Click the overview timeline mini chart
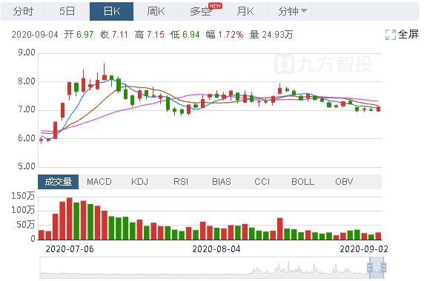The image size is (424, 281). point(211,268)
